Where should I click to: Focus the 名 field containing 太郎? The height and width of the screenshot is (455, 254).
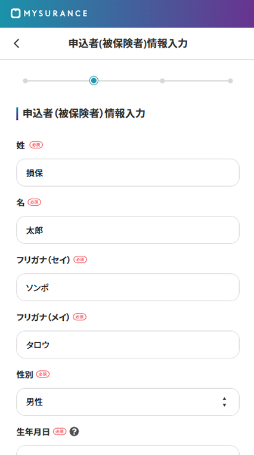pos(128,230)
